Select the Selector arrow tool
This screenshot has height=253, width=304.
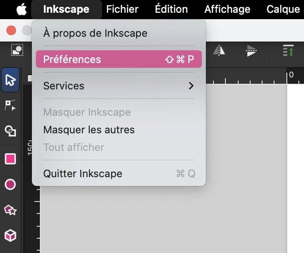[10, 80]
